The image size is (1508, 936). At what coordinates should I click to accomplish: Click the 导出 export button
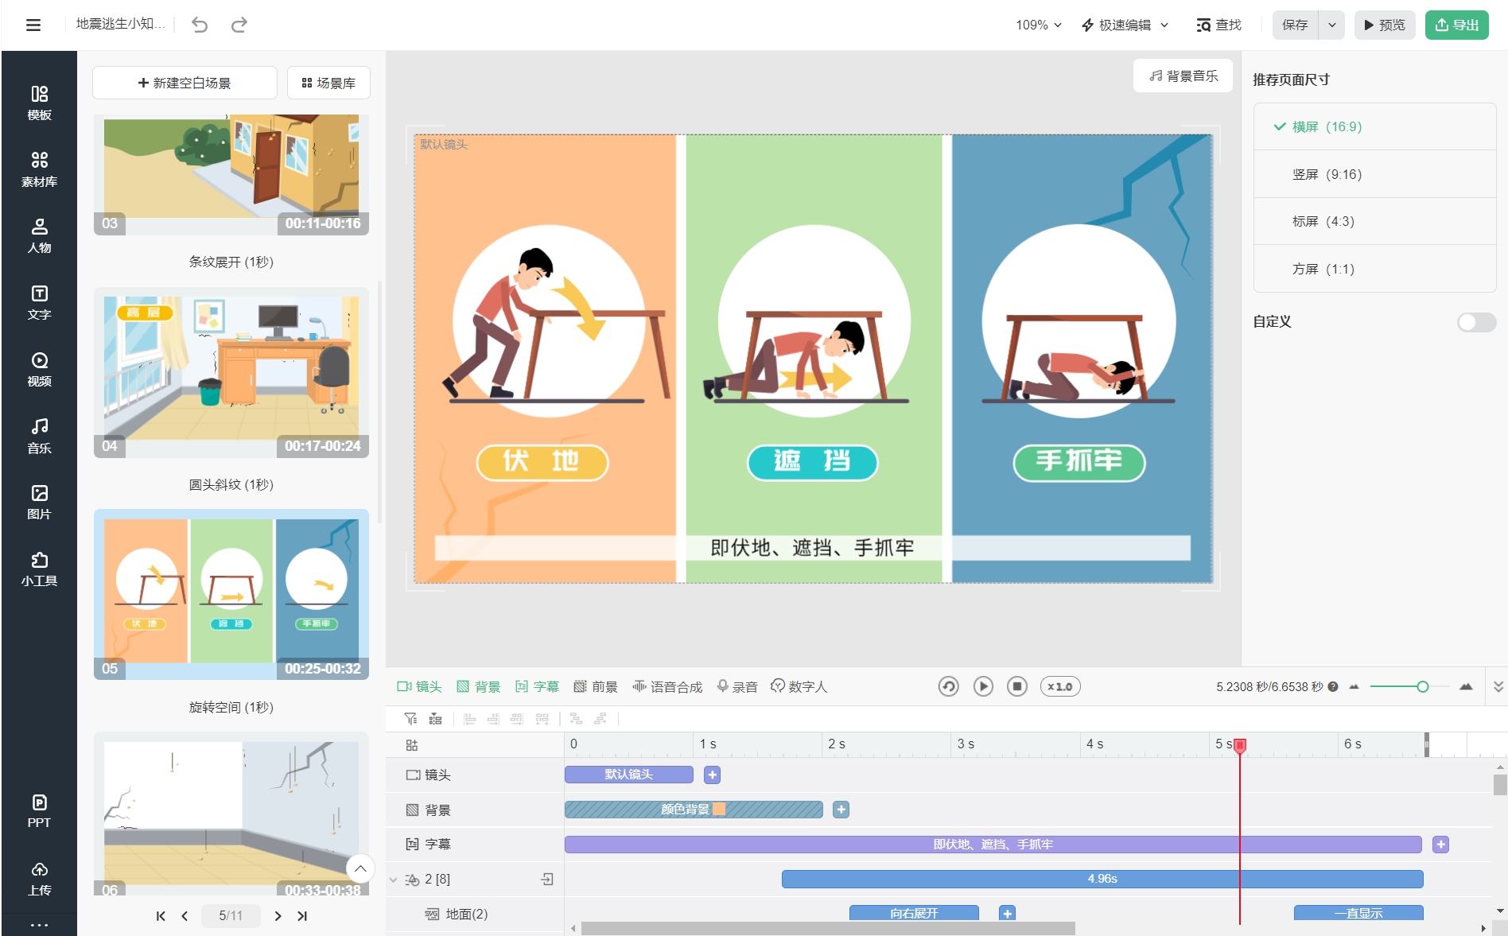click(x=1457, y=25)
